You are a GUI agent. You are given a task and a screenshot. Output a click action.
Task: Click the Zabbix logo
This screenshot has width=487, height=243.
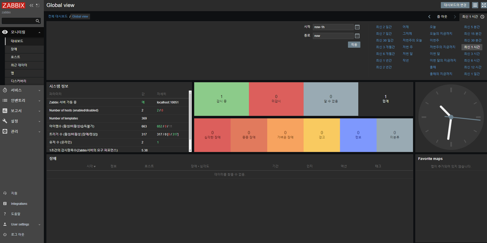pos(13,5)
